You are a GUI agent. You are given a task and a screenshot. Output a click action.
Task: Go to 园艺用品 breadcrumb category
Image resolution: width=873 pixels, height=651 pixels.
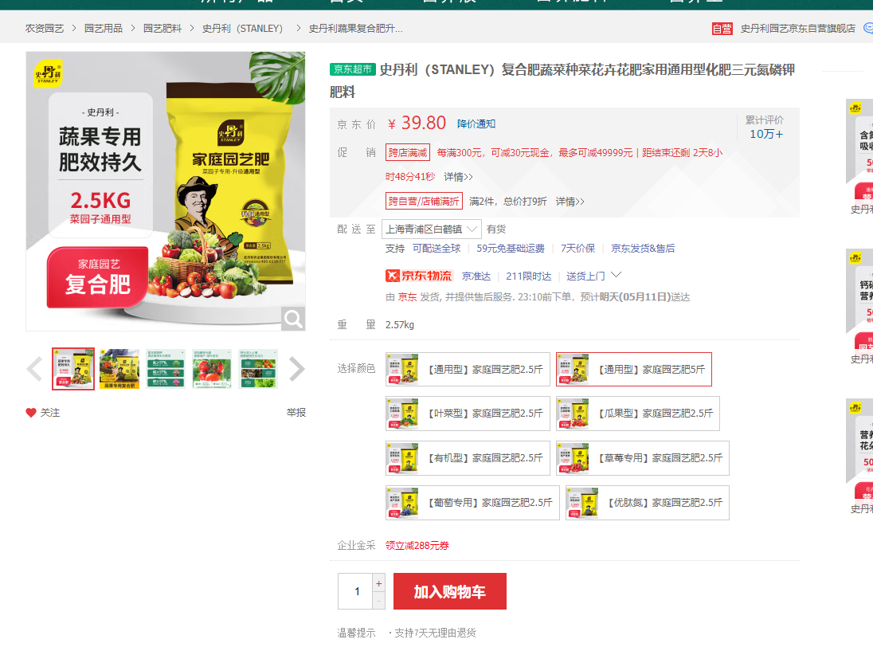coord(104,29)
